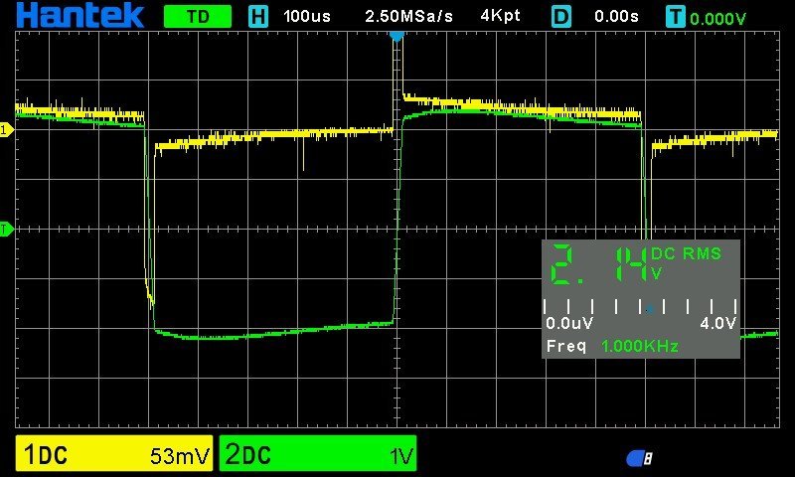Toggle the green 2DC channel box
Screen dimensions: 795x477
point(317,455)
